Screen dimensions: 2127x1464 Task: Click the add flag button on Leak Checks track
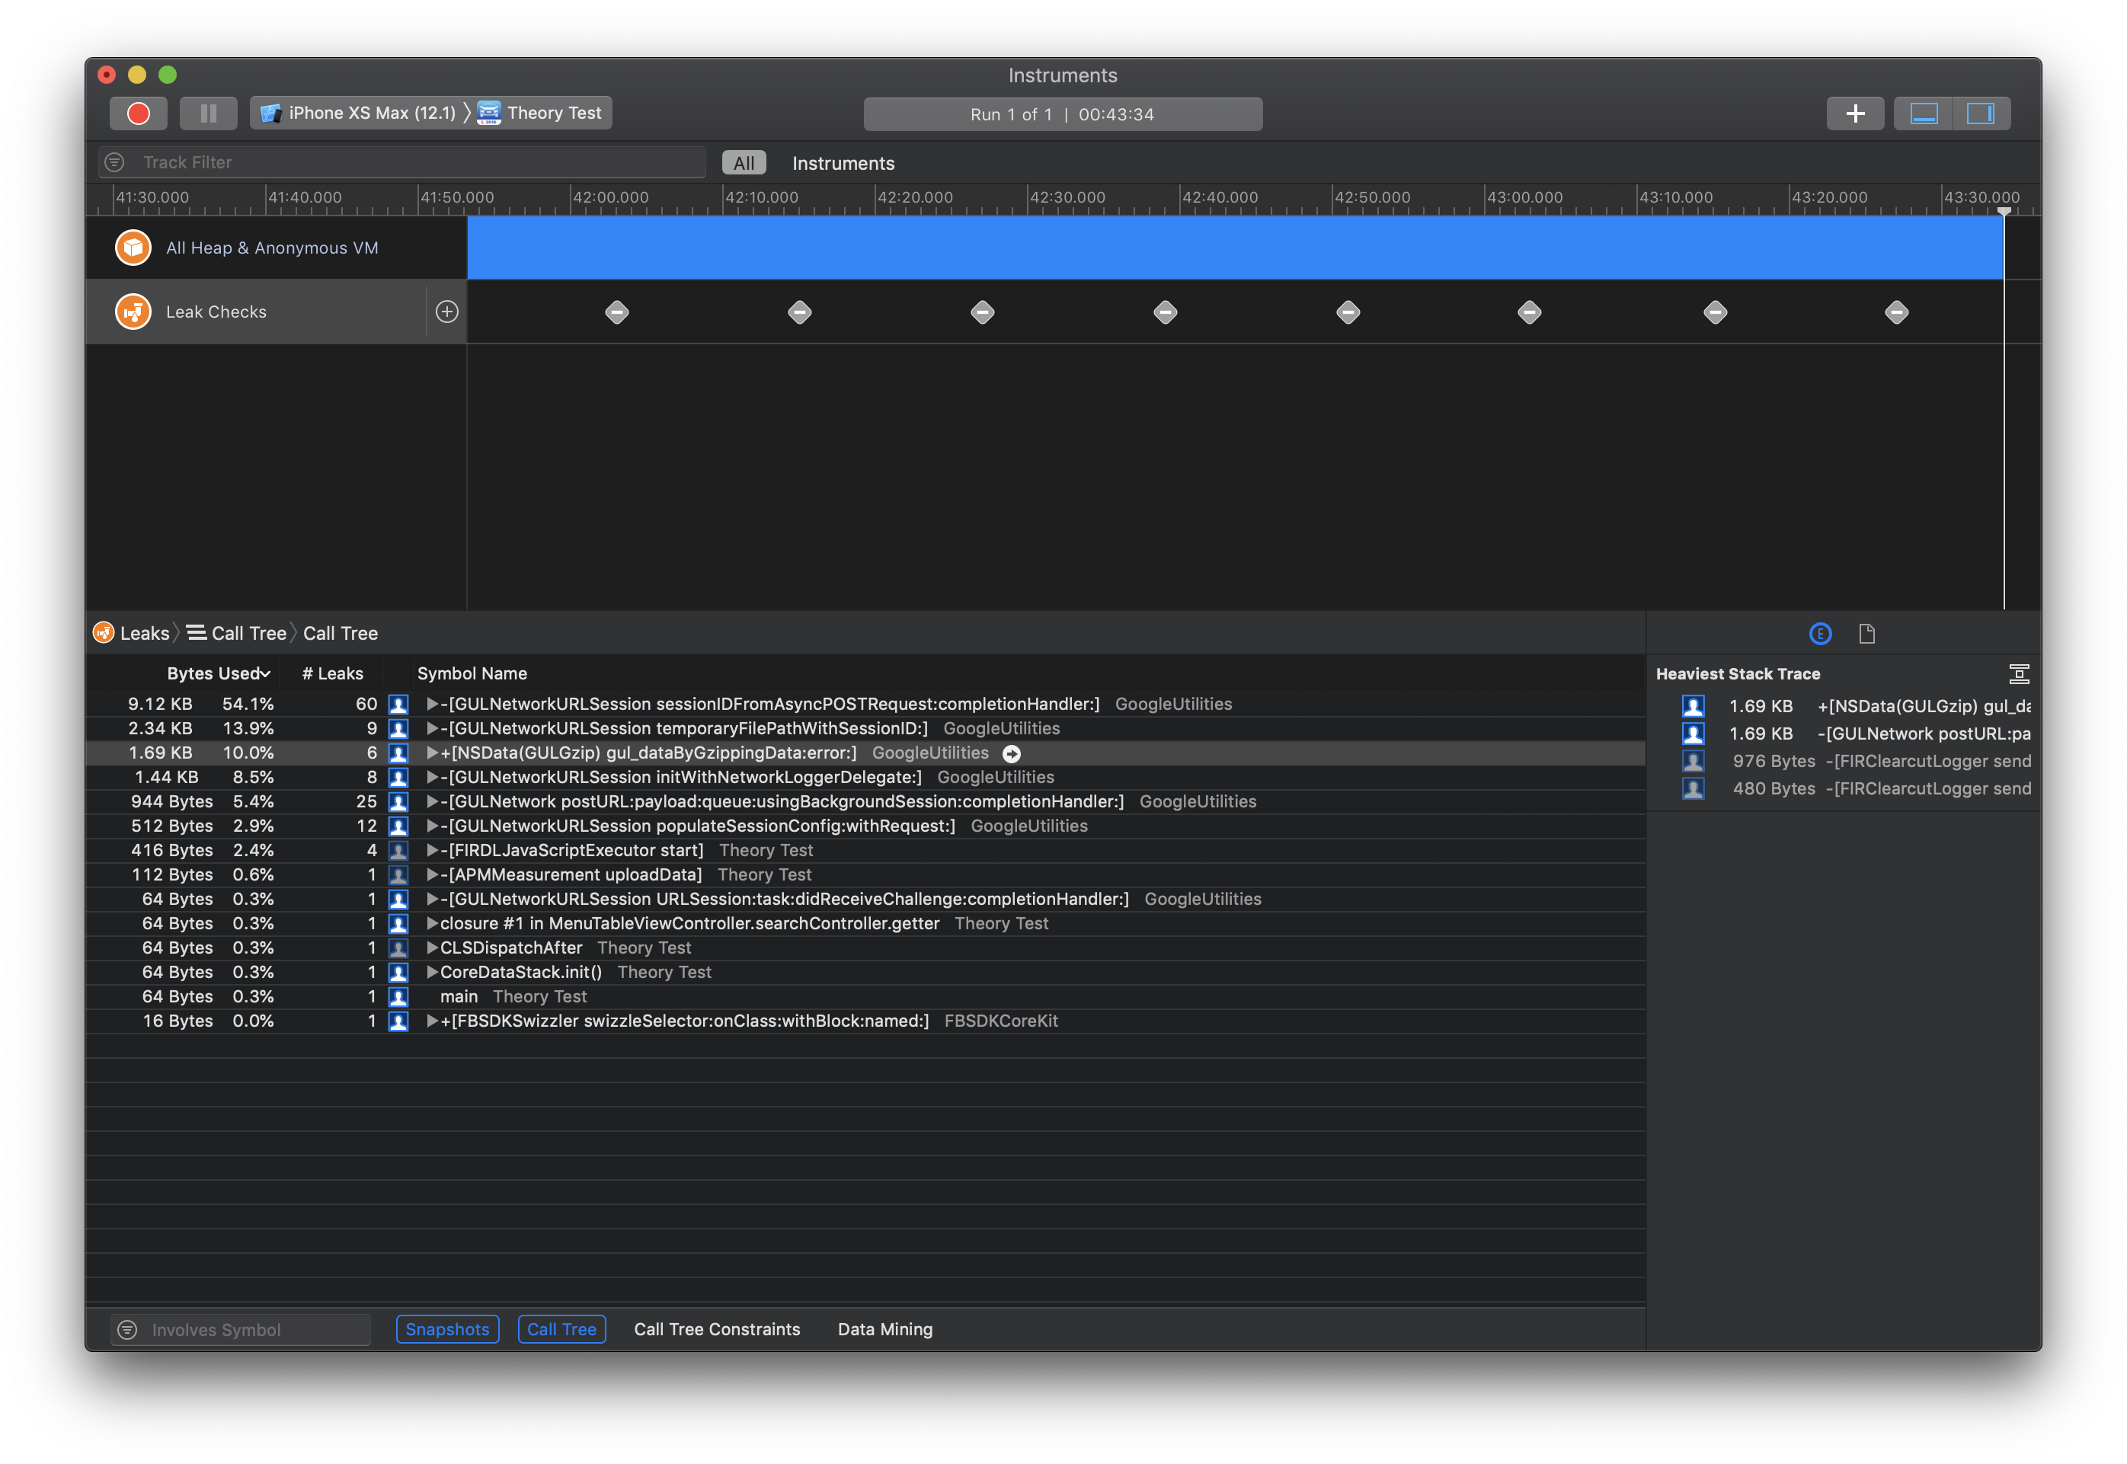[x=446, y=311]
